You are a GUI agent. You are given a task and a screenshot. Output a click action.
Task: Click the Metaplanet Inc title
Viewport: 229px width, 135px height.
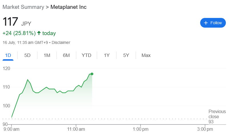[x=68, y=7]
